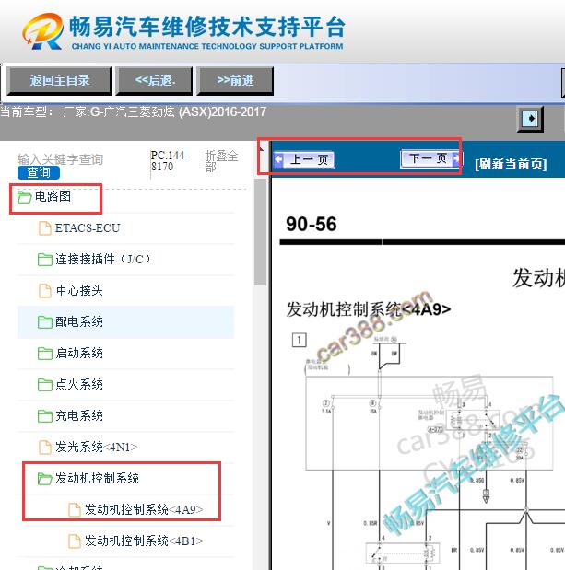Click the 发动机控制系统<4A9> diagram heading
This screenshot has width=565, height=570.
[368, 309]
